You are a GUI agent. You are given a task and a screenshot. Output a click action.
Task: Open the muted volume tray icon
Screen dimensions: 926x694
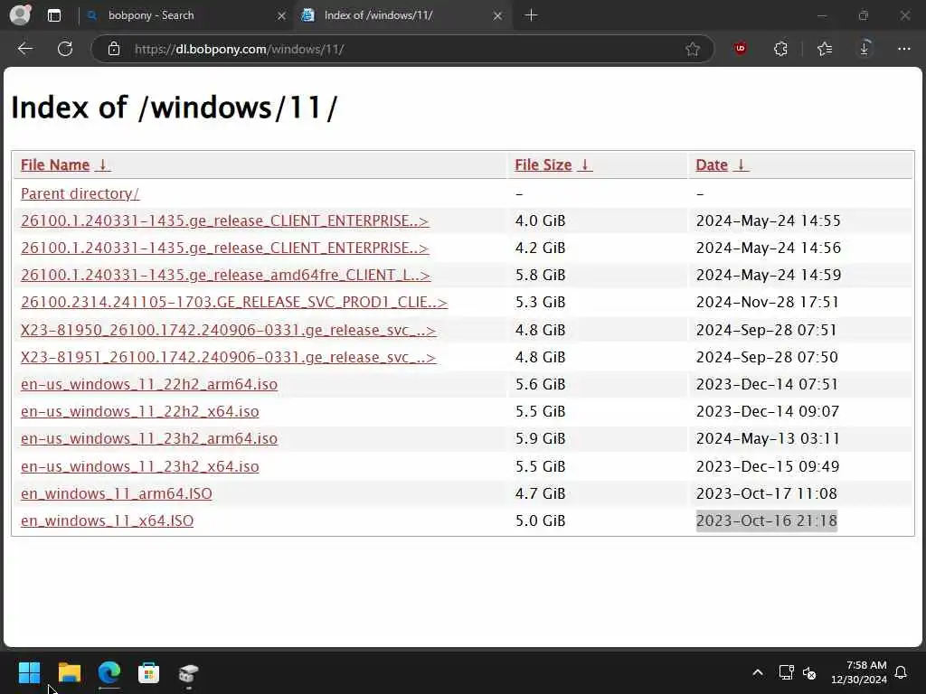pos(809,672)
